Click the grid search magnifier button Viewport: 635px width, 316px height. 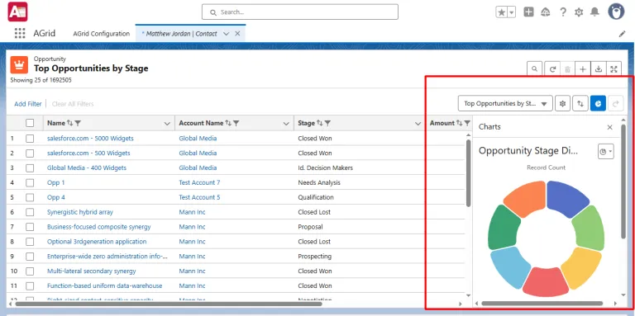click(x=535, y=69)
